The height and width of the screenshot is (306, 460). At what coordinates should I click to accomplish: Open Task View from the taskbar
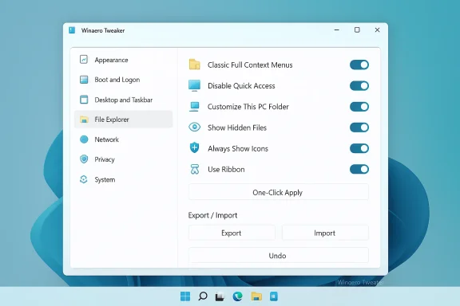tap(220, 297)
